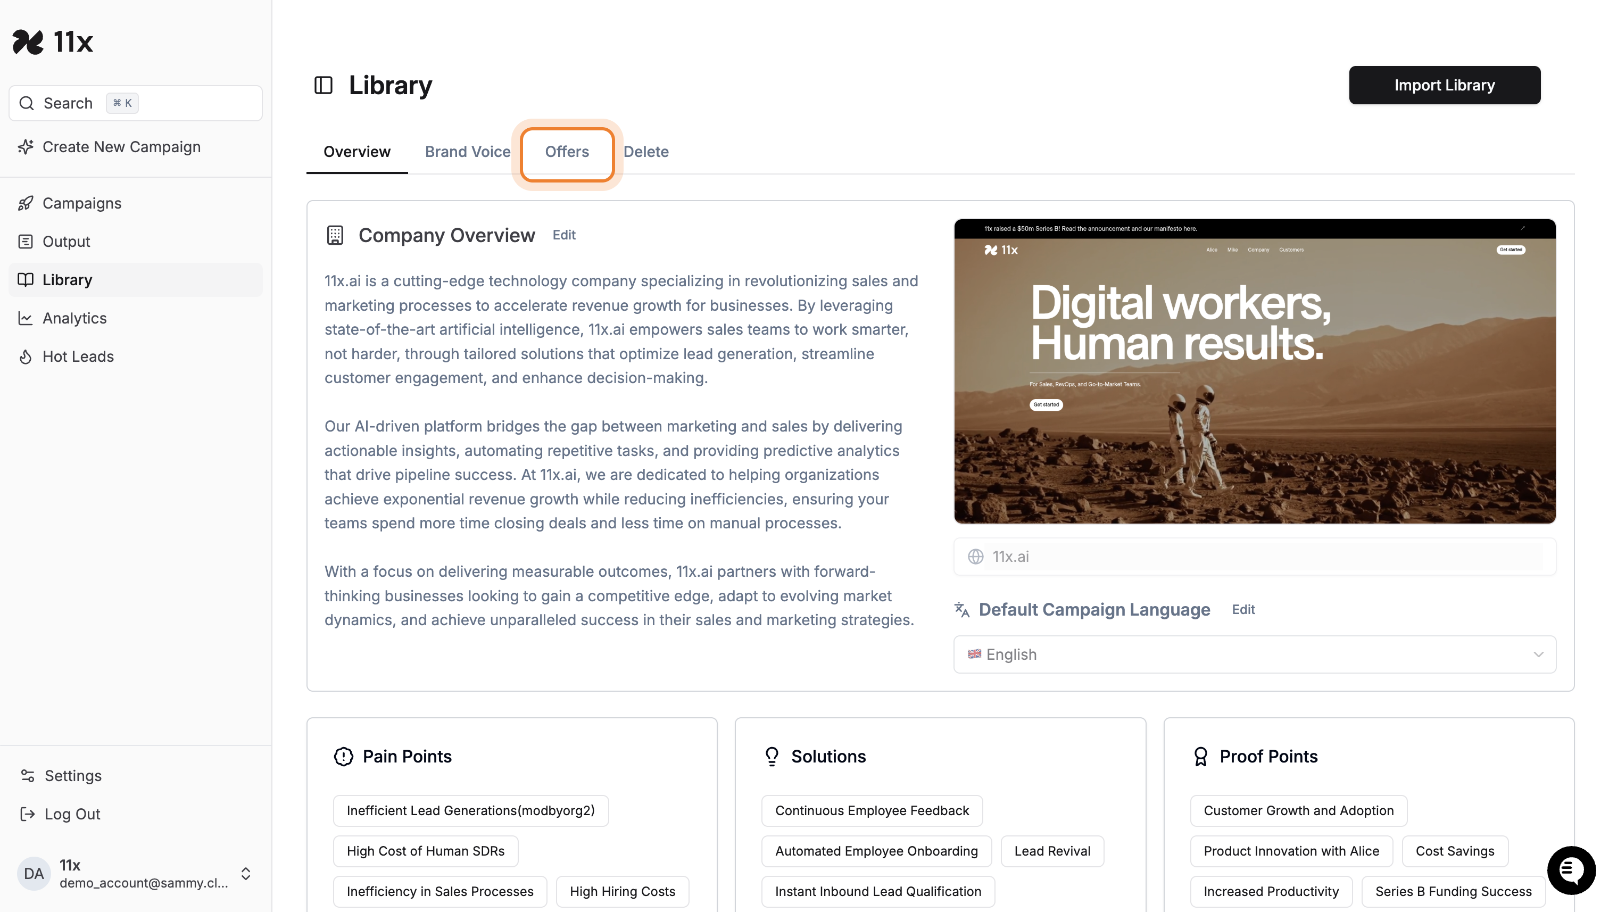Click the 11x.ai website field

click(x=1255, y=556)
